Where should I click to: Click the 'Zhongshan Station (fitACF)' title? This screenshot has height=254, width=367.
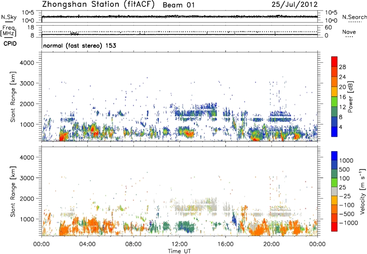[x=98, y=5]
